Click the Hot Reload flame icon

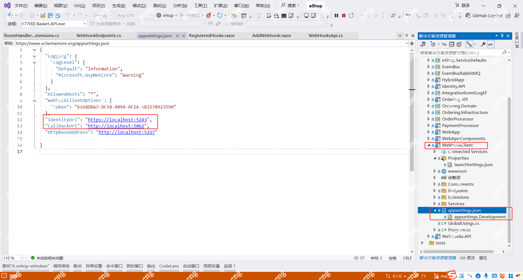(209, 15)
